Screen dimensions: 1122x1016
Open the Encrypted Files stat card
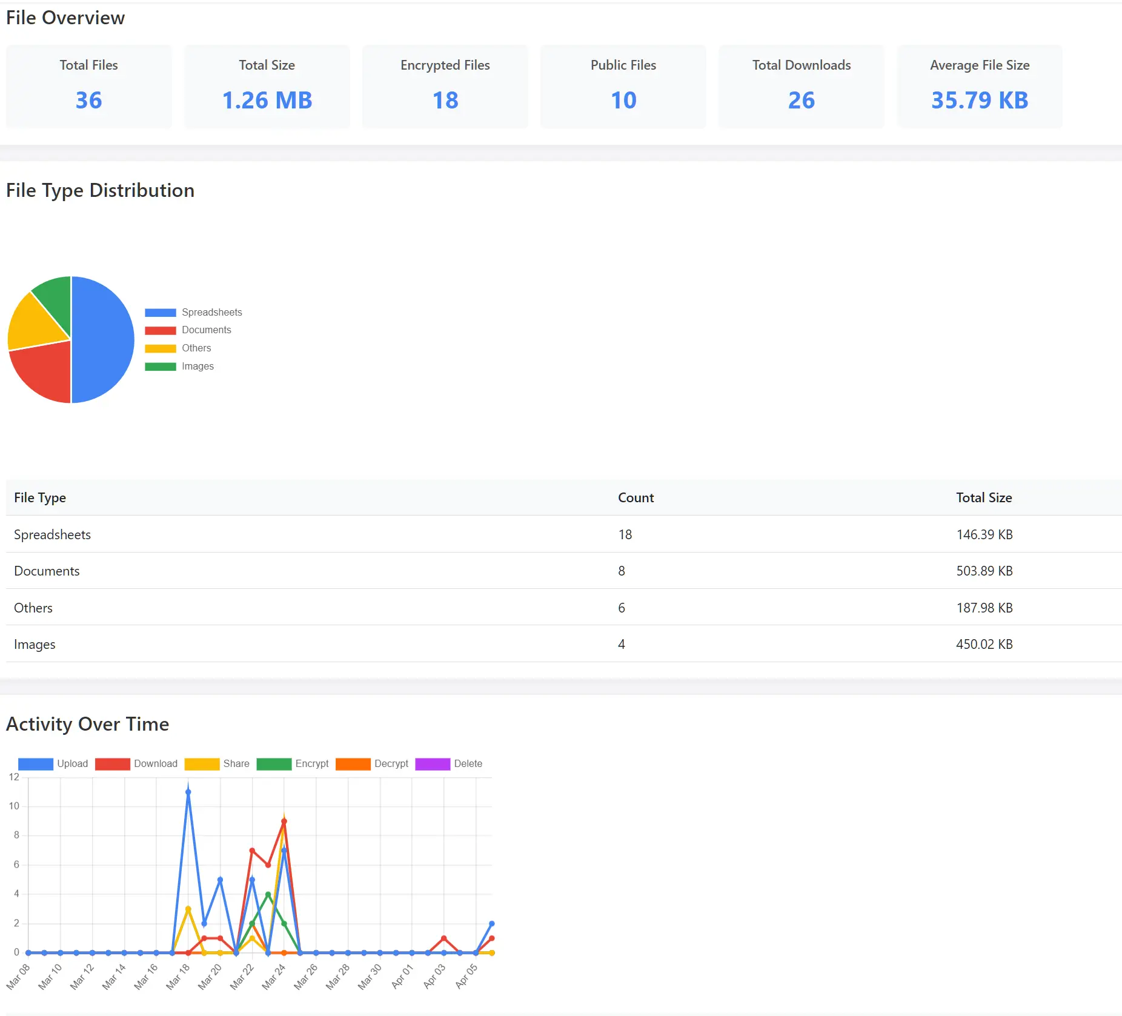[445, 86]
